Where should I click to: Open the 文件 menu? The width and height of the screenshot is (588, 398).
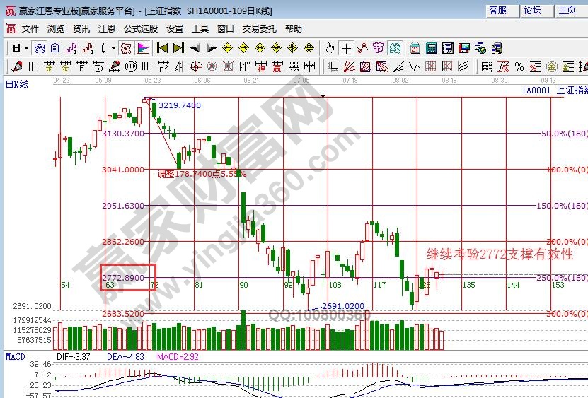pyautogui.click(x=30, y=29)
